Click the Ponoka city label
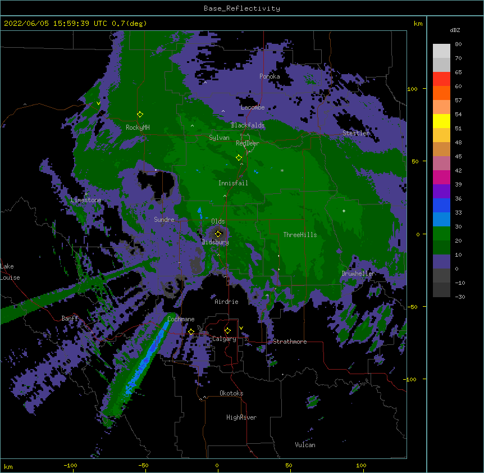 coord(270,76)
